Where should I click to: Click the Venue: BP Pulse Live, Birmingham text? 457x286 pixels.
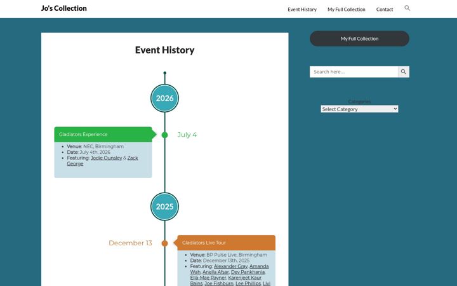click(228, 255)
